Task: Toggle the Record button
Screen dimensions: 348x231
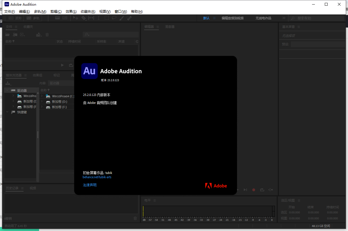Action: (254, 190)
